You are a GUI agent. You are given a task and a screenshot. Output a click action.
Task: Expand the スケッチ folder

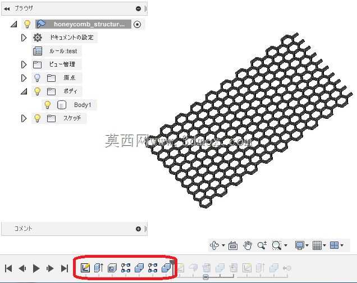tap(24, 118)
